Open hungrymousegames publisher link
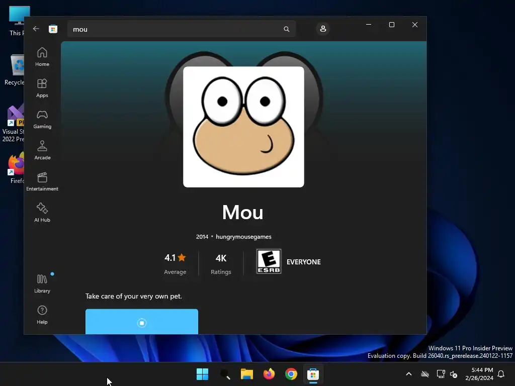The image size is (515, 386). pyautogui.click(x=243, y=237)
